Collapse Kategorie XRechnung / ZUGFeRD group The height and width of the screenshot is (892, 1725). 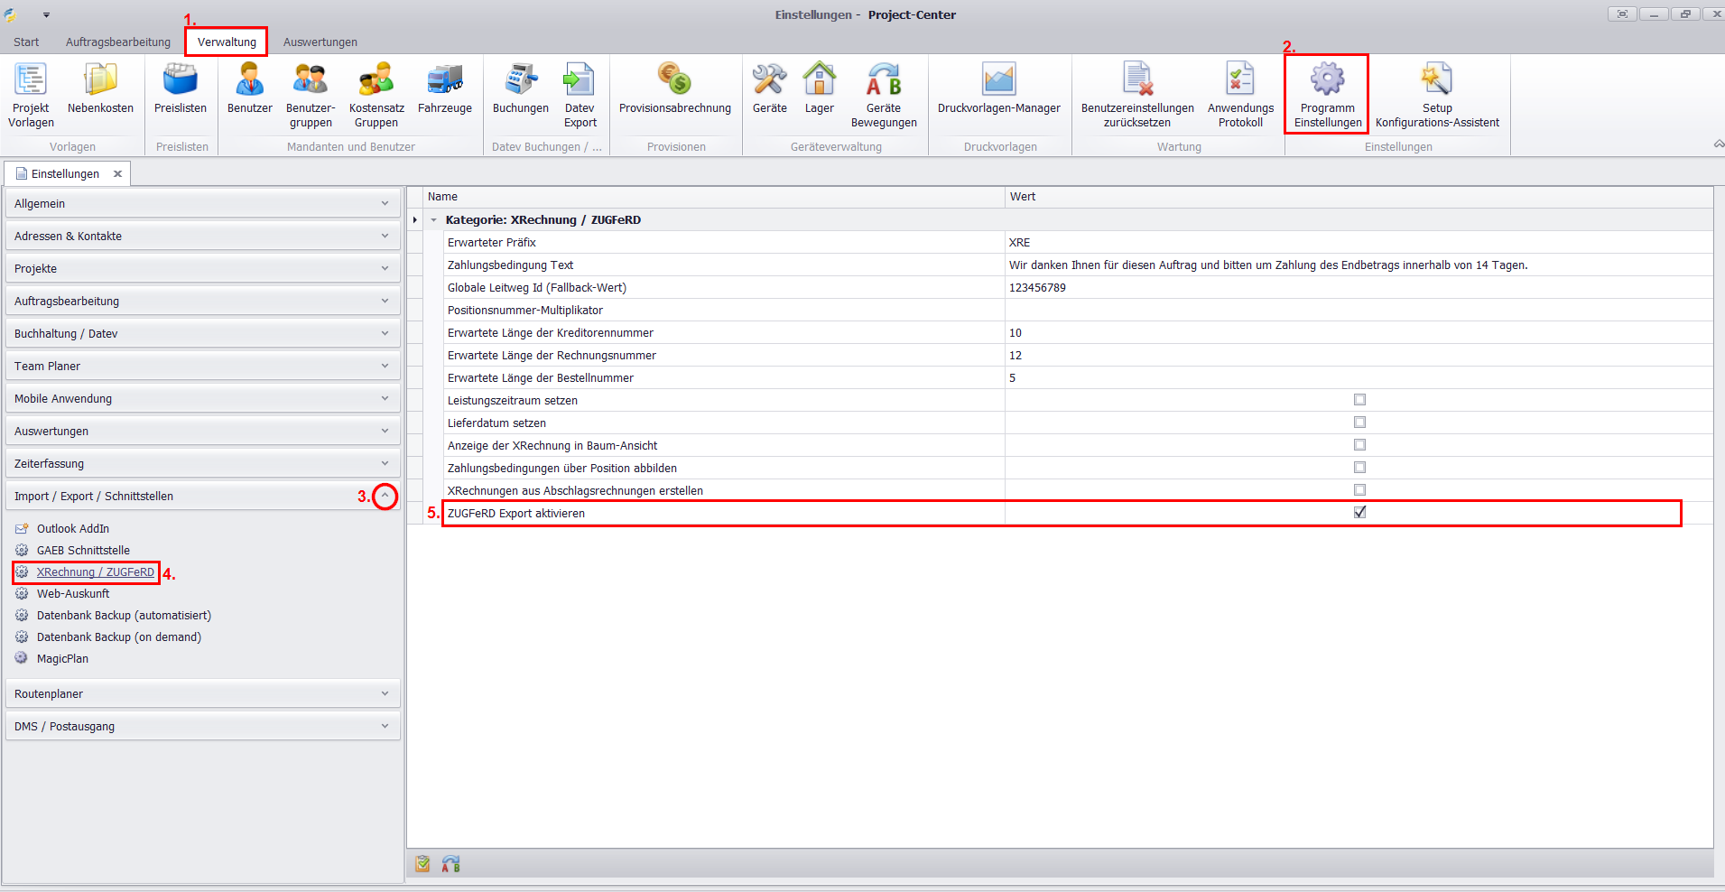click(434, 220)
